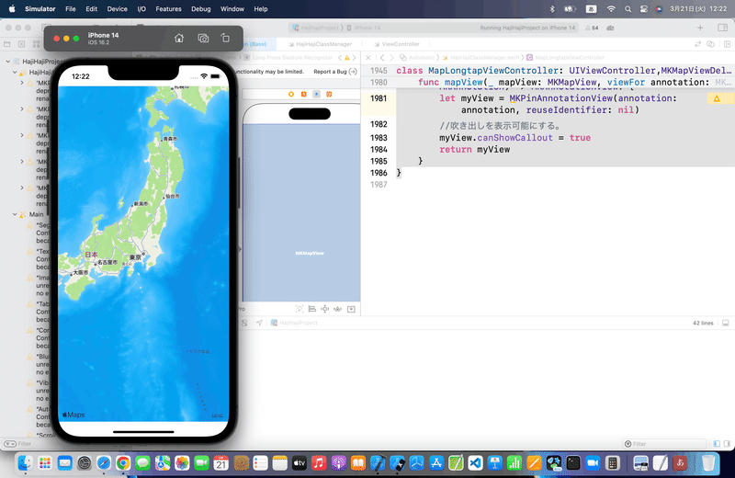Show left console pane toggle
Viewport: 735px width, 478px height.
717,444
